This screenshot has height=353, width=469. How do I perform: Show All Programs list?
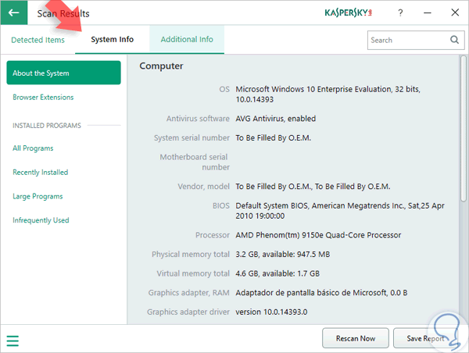click(33, 148)
